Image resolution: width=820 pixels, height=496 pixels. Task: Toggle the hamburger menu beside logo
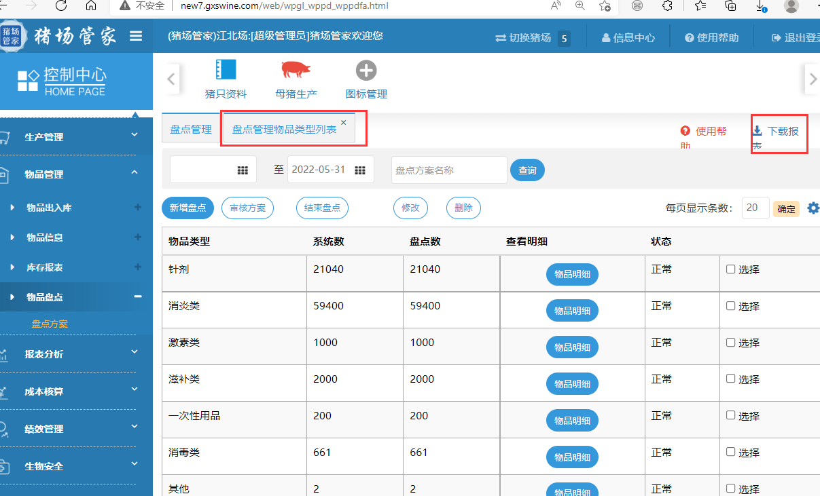136,37
